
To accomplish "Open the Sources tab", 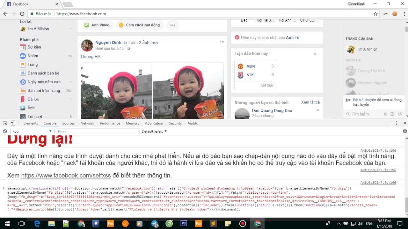I will 68,123.
